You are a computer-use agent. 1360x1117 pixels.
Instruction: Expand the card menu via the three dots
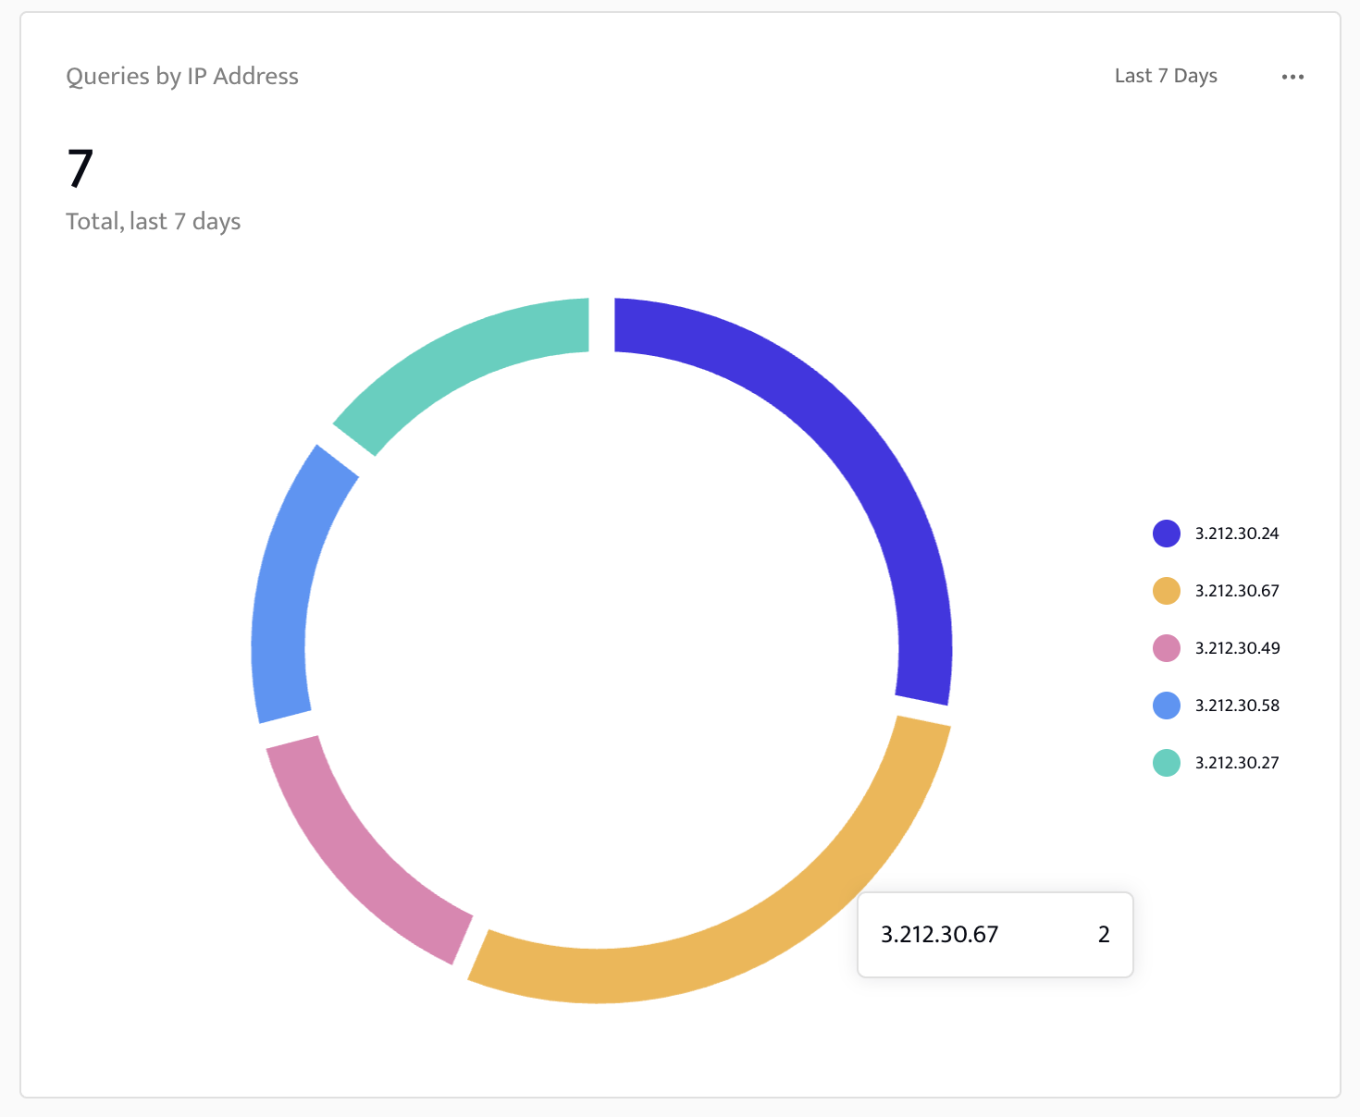coord(1292,77)
